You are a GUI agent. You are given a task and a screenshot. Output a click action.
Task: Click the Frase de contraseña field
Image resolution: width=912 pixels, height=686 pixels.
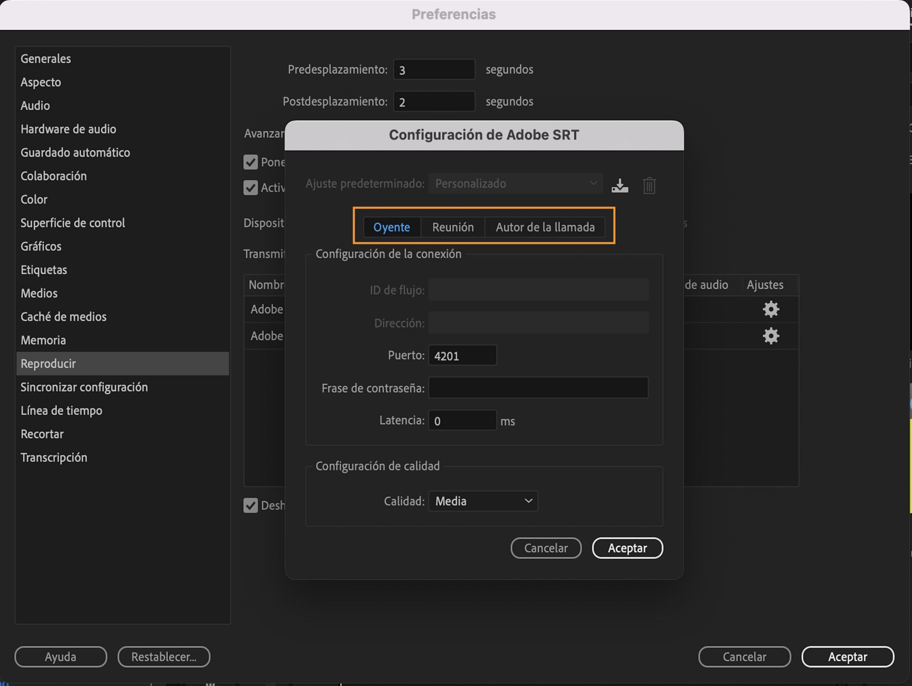(x=538, y=388)
